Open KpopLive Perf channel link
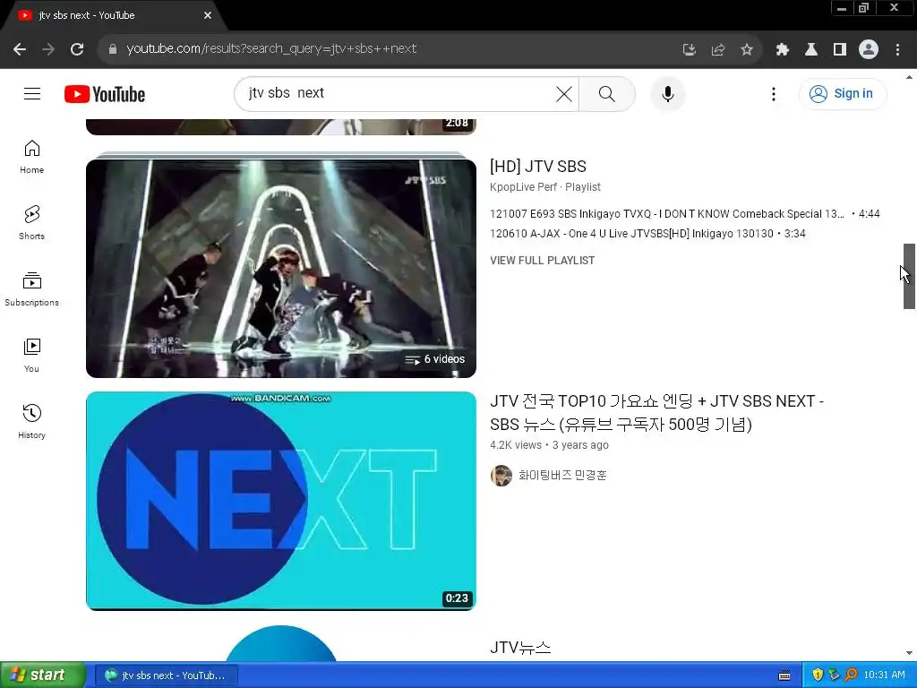The image size is (917, 688). tap(523, 186)
